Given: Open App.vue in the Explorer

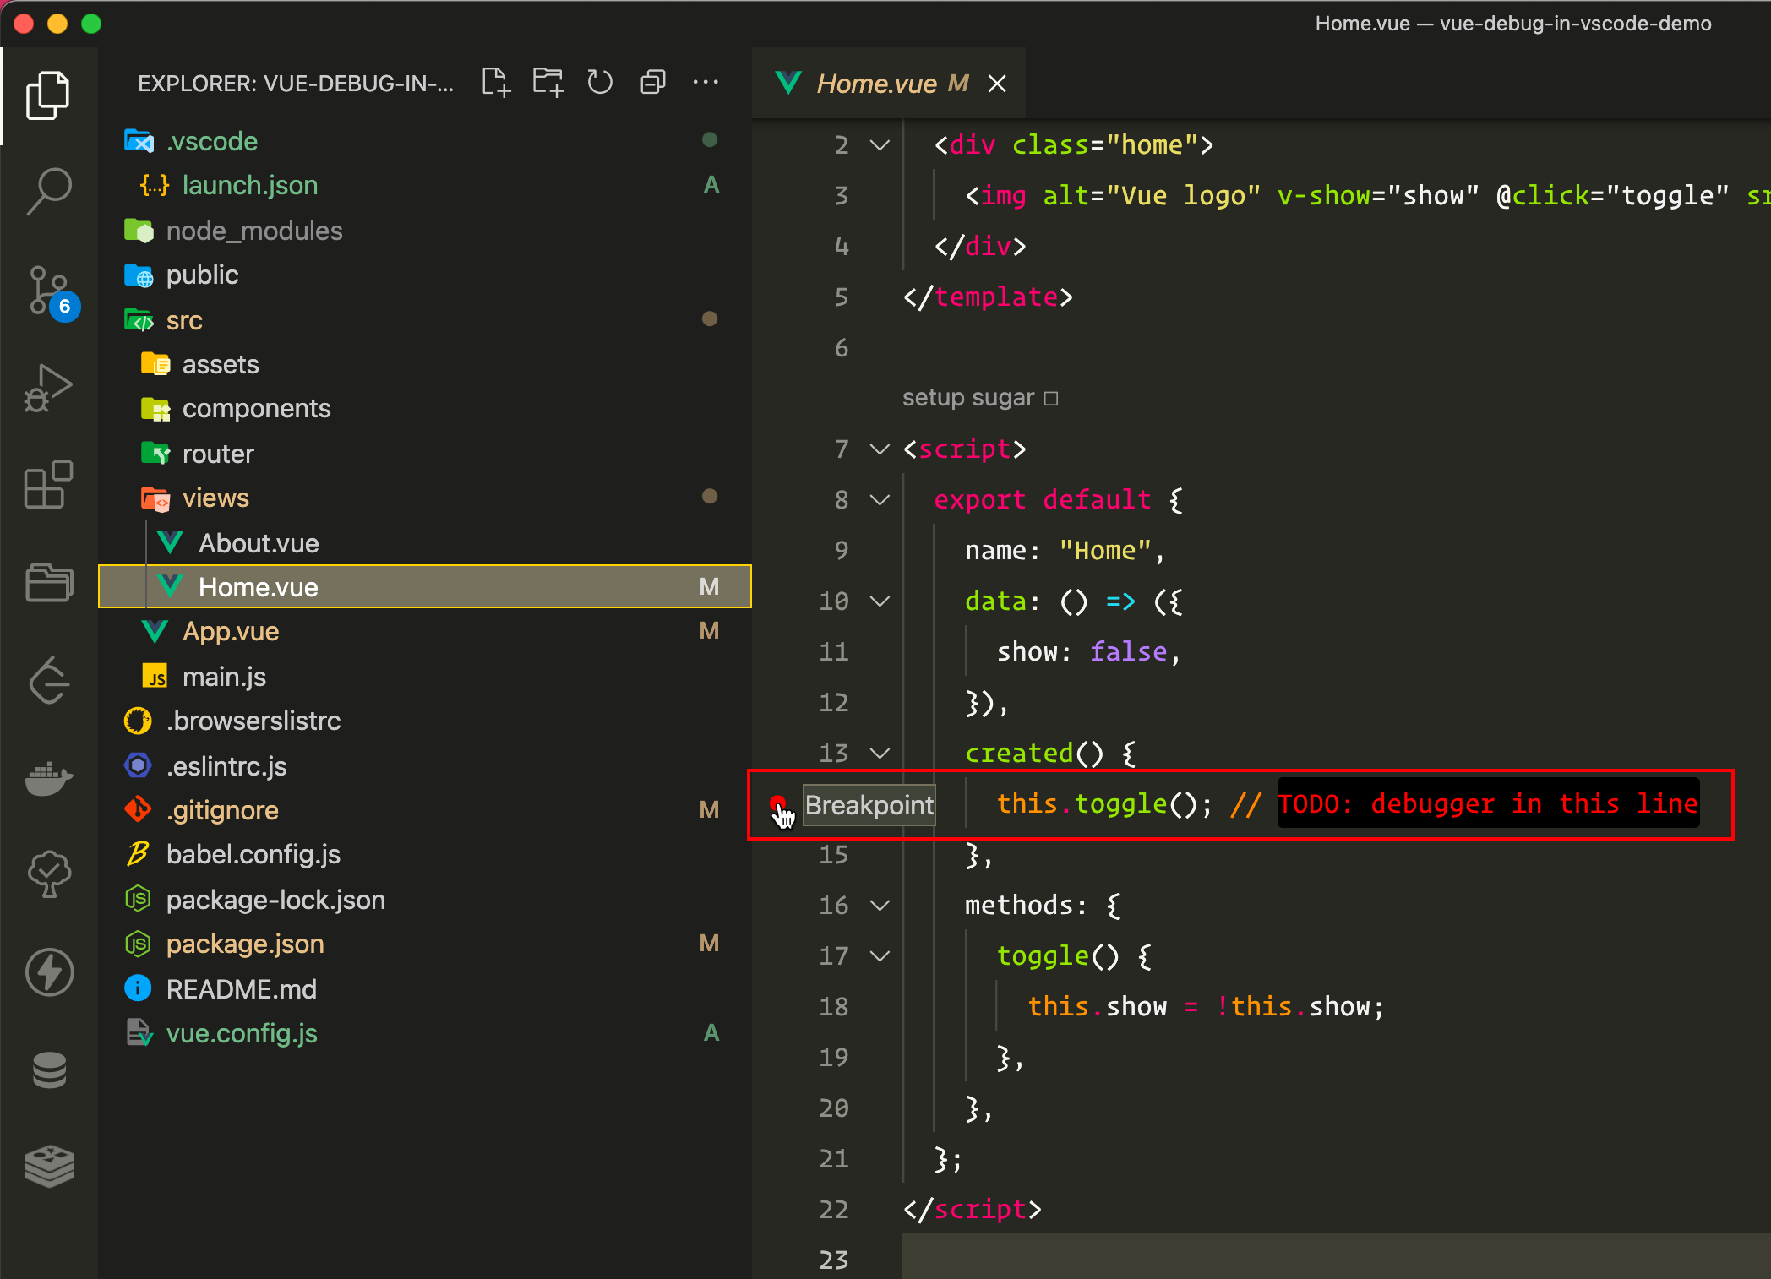Looking at the screenshot, I should pos(425,631).
